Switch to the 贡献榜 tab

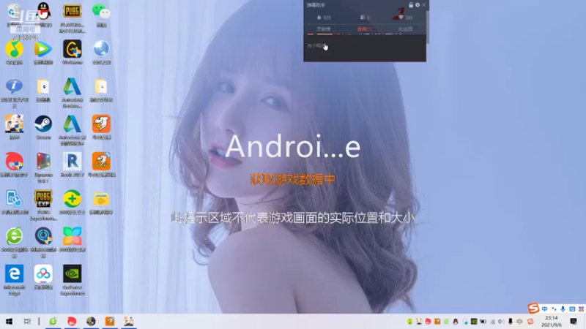324,29
